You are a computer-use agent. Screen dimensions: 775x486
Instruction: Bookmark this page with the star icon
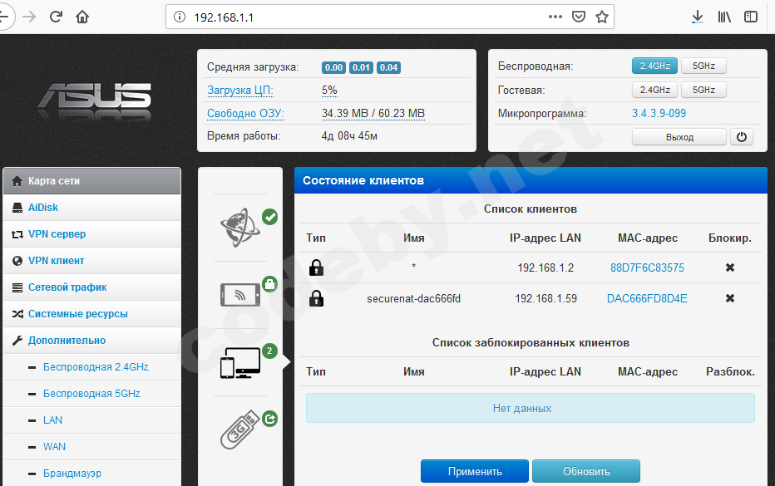click(x=601, y=17)
